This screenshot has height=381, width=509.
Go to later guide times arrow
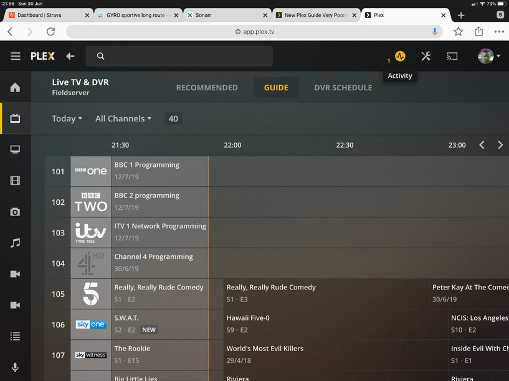(500, 145)
